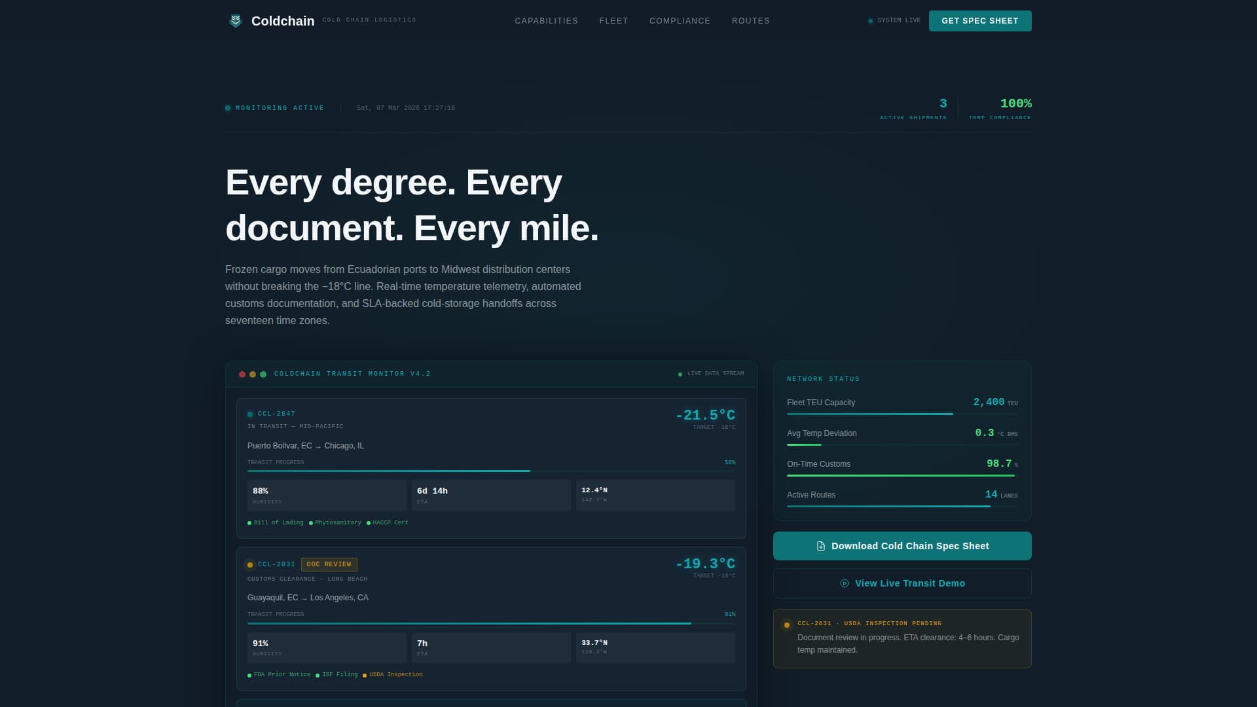Click the 33.7°N coordinates tile

coord(655,647)
